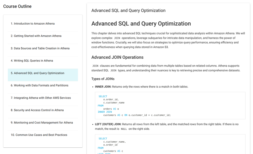Open Introduction to Amazon Athena chapter
253x154 pixels.
click(43, 24)
